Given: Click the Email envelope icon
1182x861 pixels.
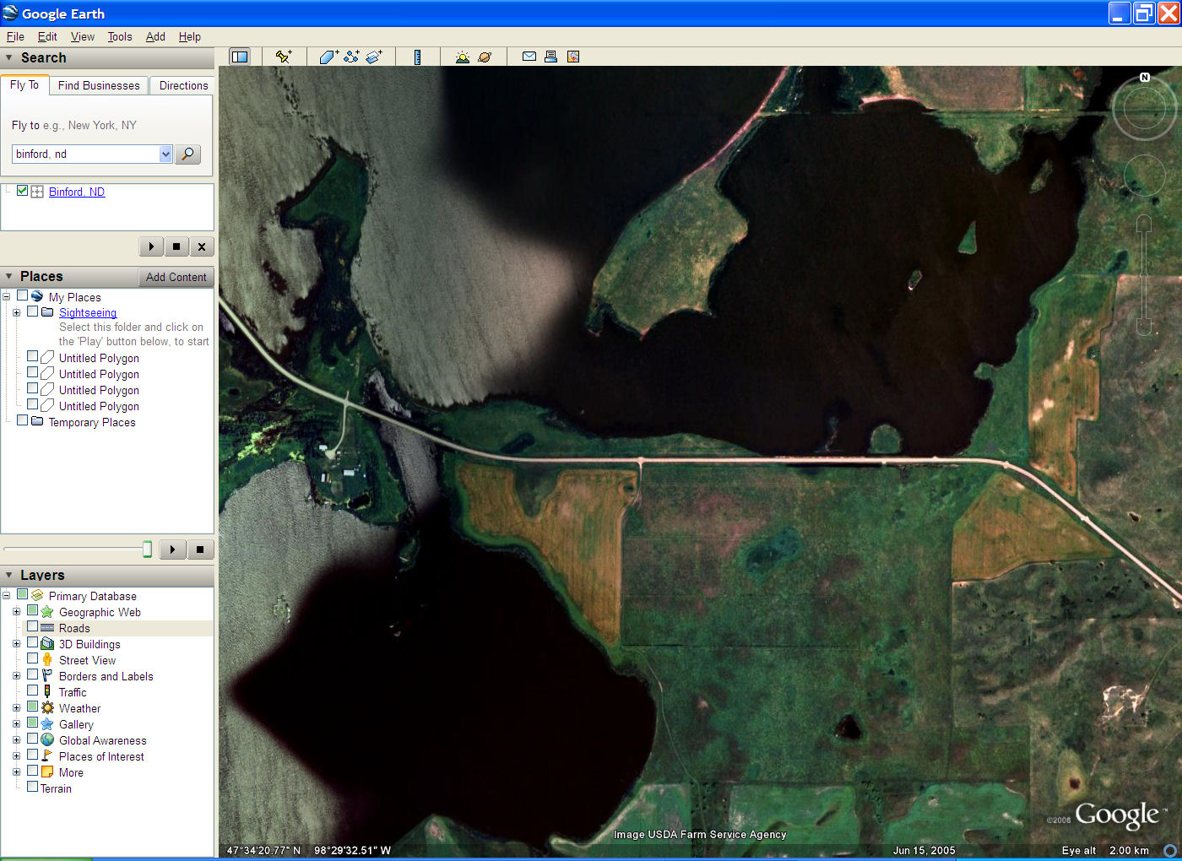Looking at the screenshot, I should coord(529,57).
